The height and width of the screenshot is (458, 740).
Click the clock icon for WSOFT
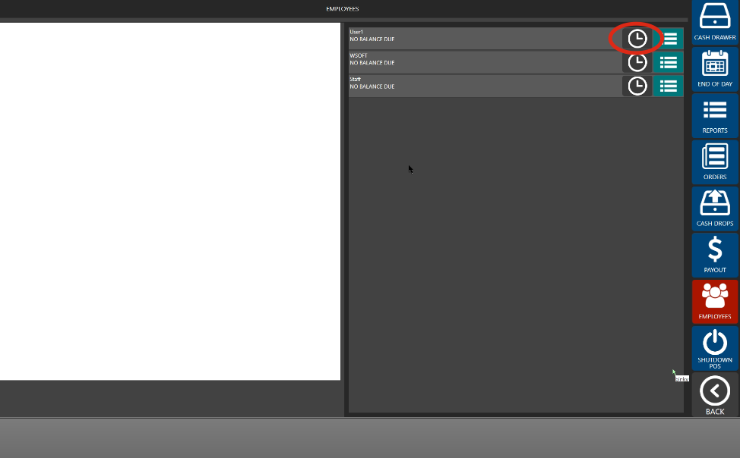pos(637,62)
